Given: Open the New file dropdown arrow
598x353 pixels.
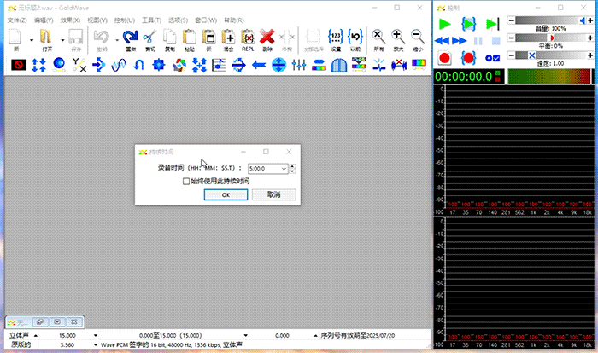Looking at the screenshot, I should pyautogui.click(x=32, y=39).
